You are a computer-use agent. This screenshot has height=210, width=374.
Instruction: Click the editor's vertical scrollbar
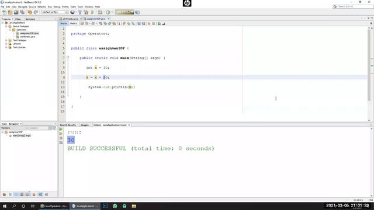369,64
